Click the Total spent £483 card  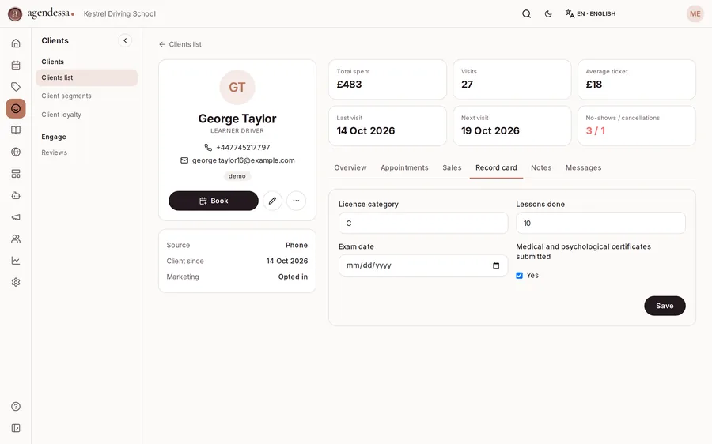388,79
